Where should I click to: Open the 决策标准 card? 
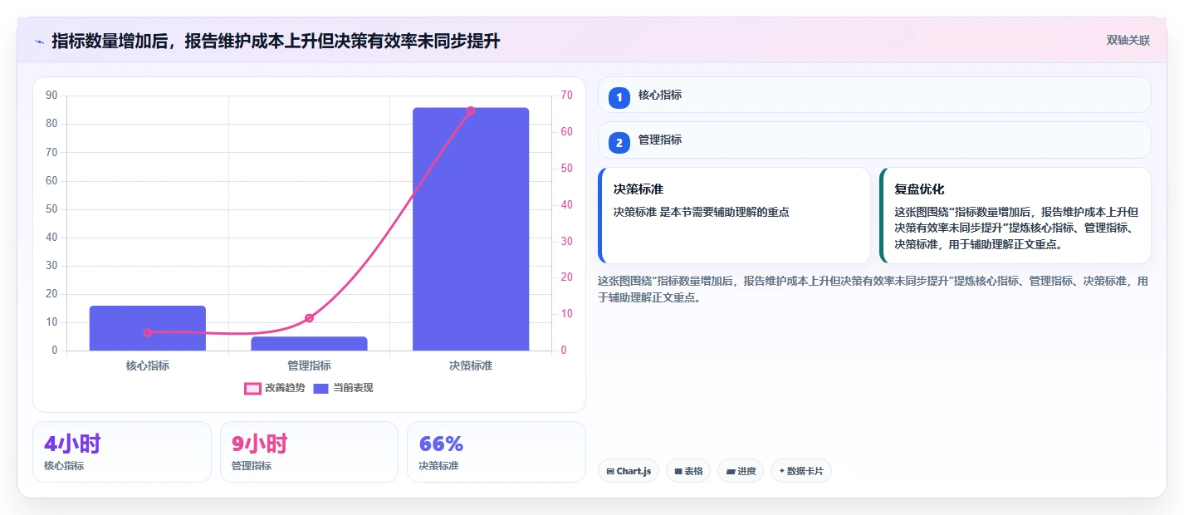(x=734, y=215)
